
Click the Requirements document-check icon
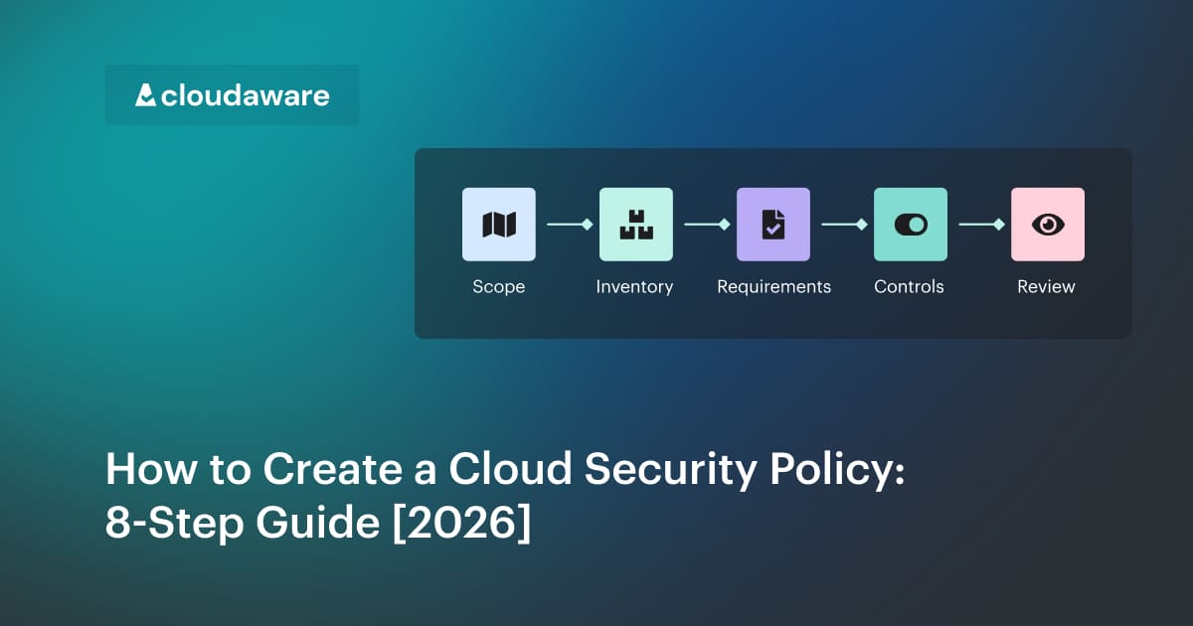(x=773, y=225)
